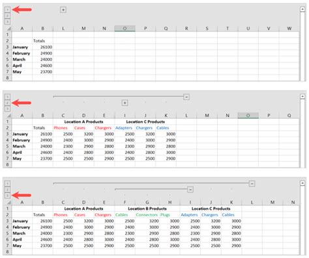Click Select All corner in Locations A and C sheet
This screenshot has height=258, width=309.
tap(8, 116)
